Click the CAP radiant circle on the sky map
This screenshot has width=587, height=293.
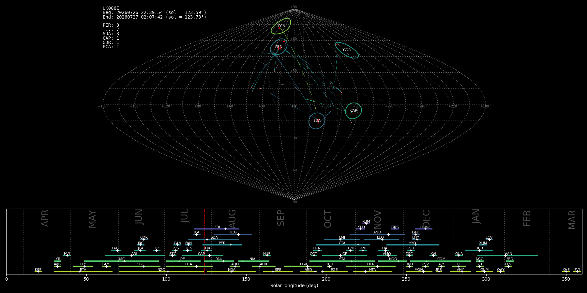click(354, 111)
